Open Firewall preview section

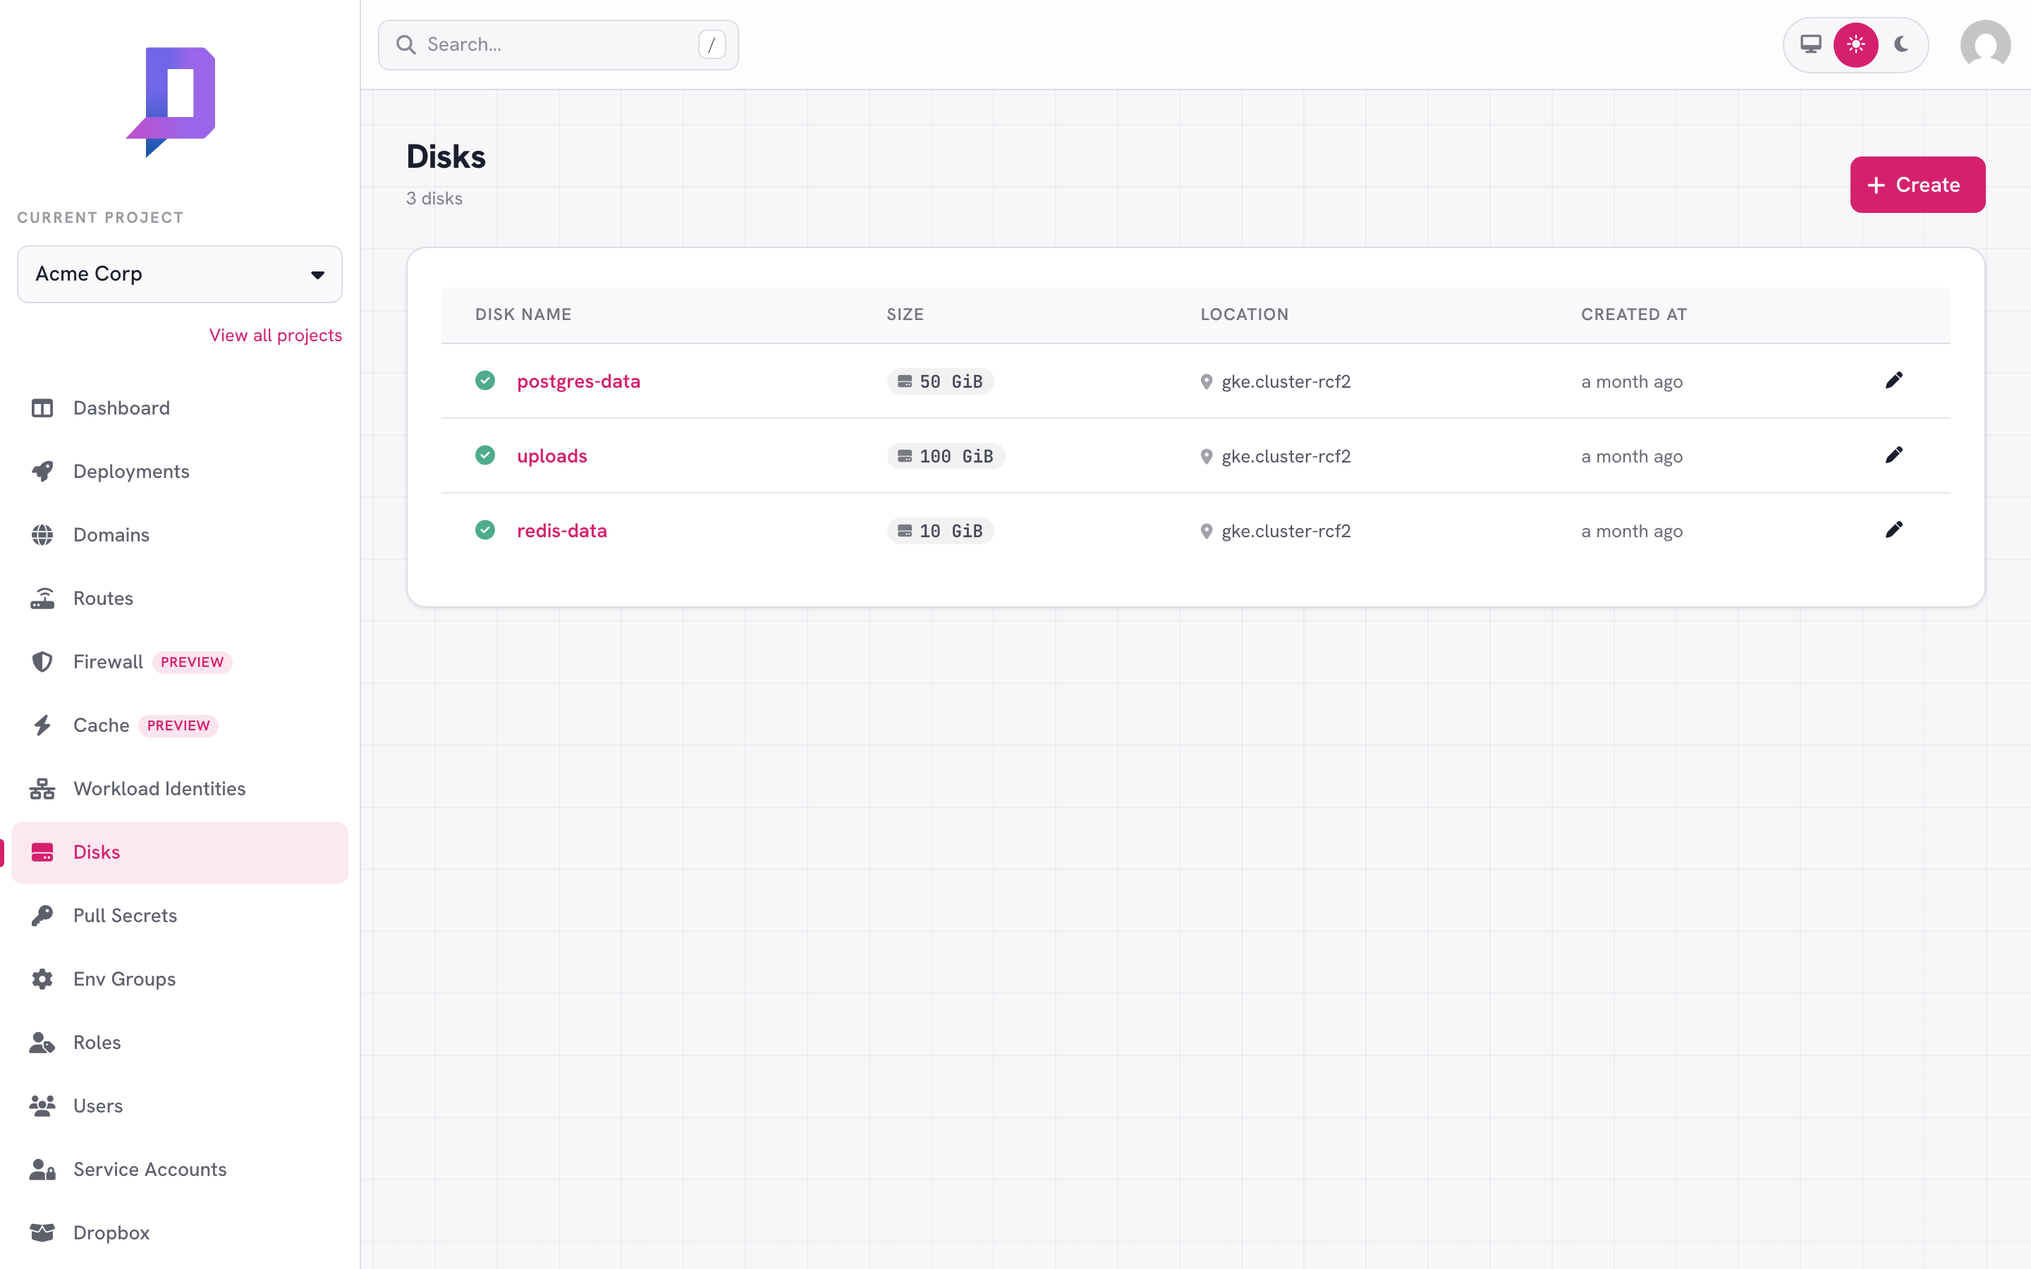click(180, 662)
